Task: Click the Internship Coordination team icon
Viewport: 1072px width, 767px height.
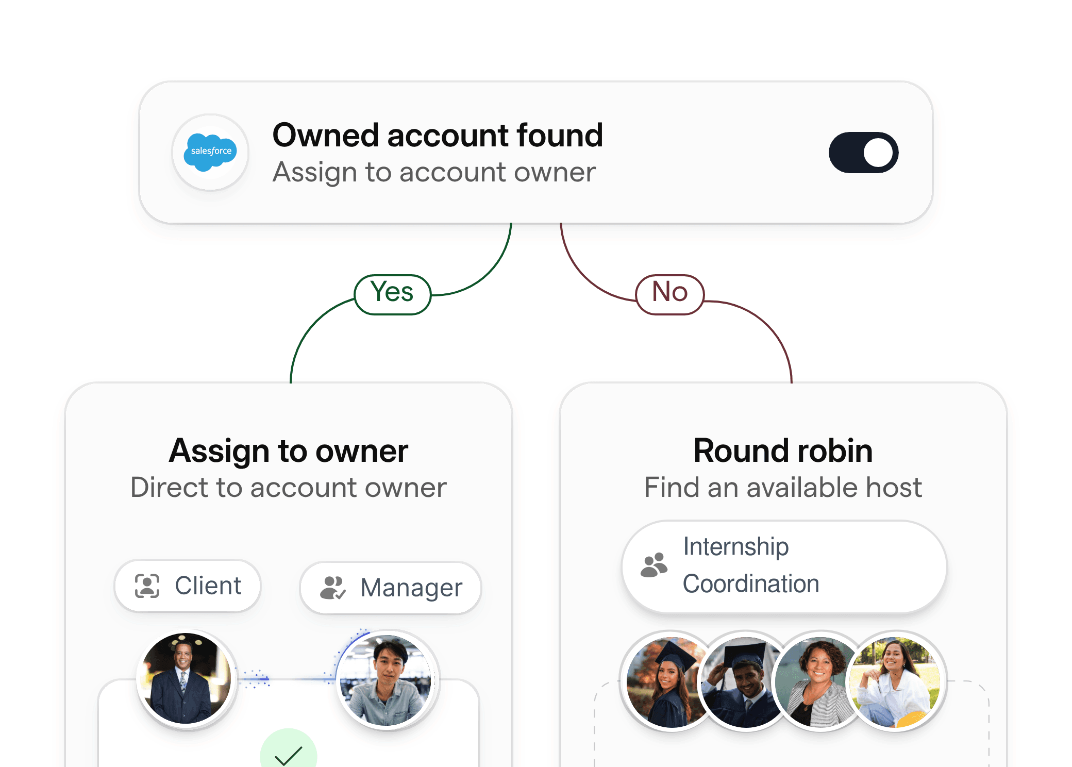Action: click(x=655, y=565)
